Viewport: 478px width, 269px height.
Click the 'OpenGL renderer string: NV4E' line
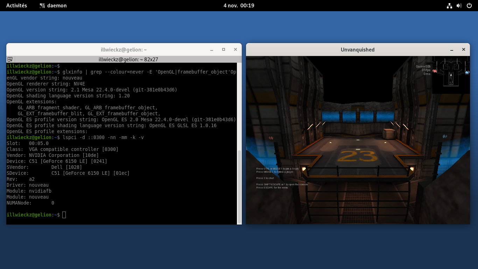(46, 84)
